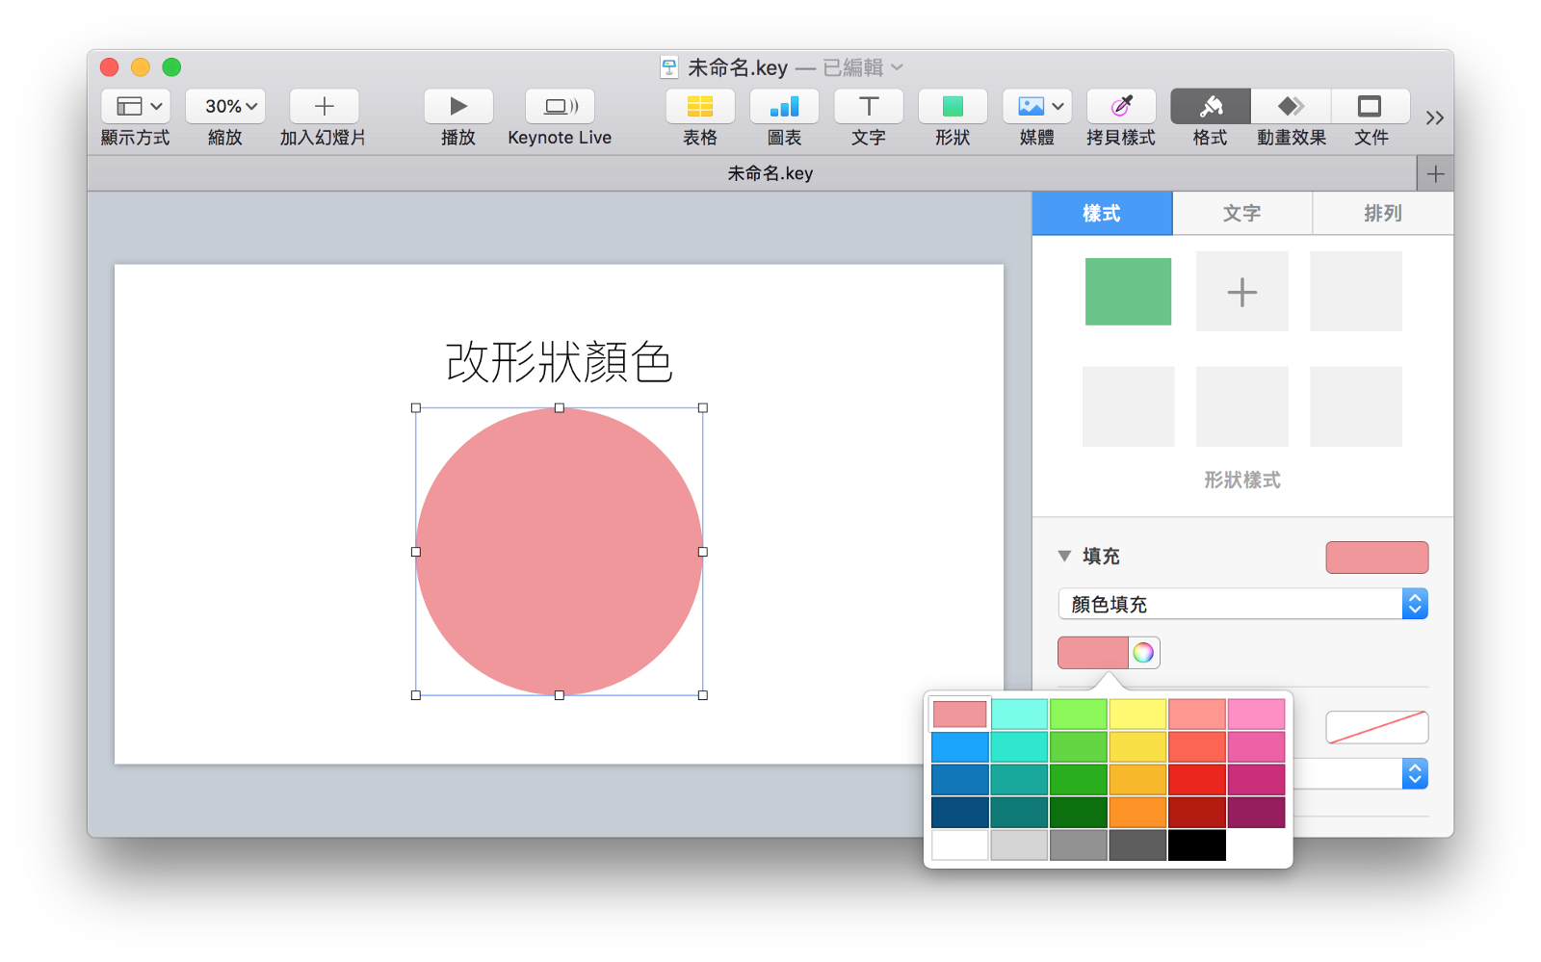Switch to the 文字 inspector tab
The image size is (1541, 962).
pyautogui.click(x=1241, y=213)
